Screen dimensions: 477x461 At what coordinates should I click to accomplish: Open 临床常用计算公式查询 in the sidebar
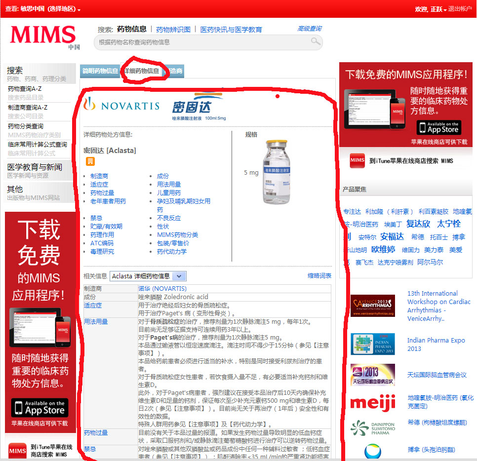point(38,145)
